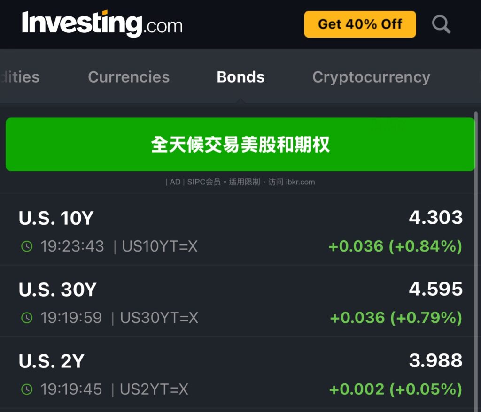
Task: Click the US10YT=X ticker symbol
Action: (160, 246)
